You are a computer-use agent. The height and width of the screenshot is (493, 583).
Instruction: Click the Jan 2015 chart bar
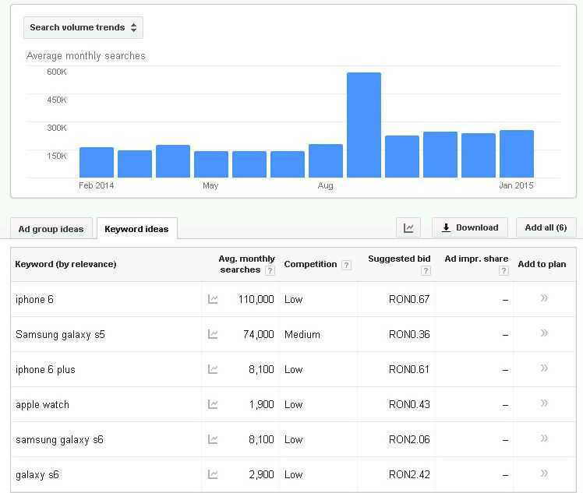(517, 153)
